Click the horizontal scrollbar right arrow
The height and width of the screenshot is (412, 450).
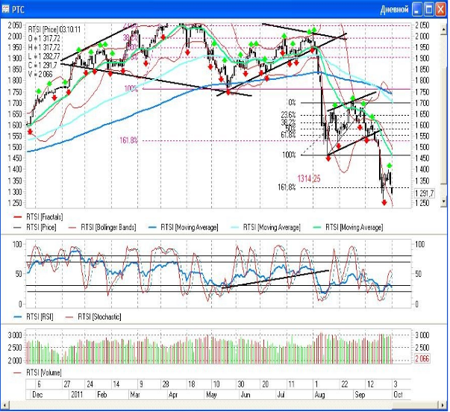coord(443,405)
